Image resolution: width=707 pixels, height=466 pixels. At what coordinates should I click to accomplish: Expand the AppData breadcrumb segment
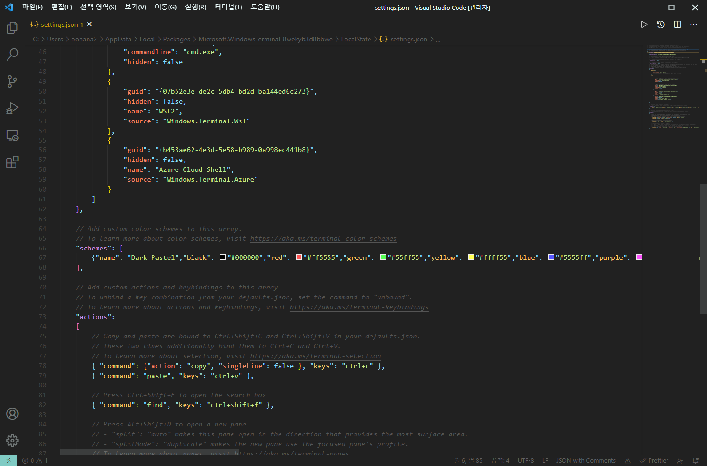coord(118,39)
